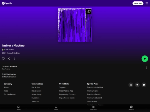The width and height of the screenshot is (150, 112).
Task: View the album cover artwork
Action: pos(75,25)
